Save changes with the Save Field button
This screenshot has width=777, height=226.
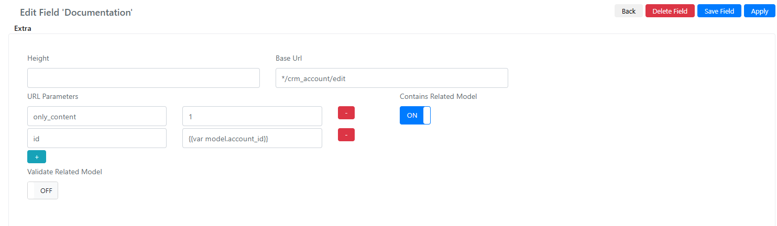[x=719, y=11]
